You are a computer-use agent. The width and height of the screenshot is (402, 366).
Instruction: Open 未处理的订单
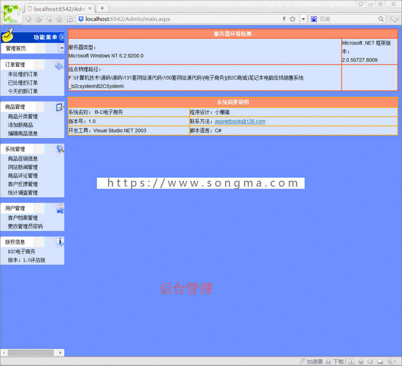[x=23, y=74]
